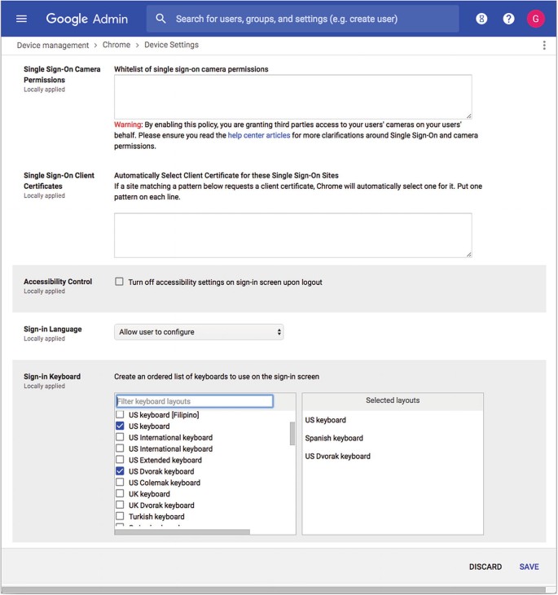Viewport: 558px width, 595px height.
Task: Open the help question mark icon
Action: 508,19
